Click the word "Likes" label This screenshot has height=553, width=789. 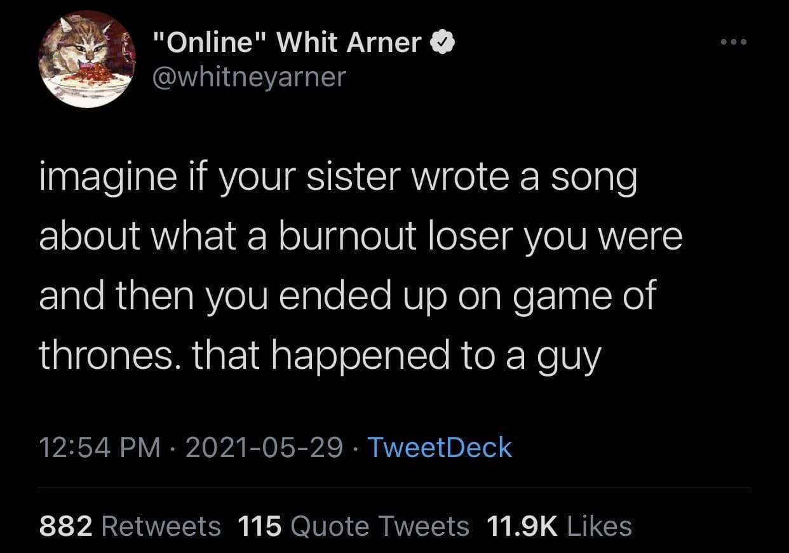597,526
